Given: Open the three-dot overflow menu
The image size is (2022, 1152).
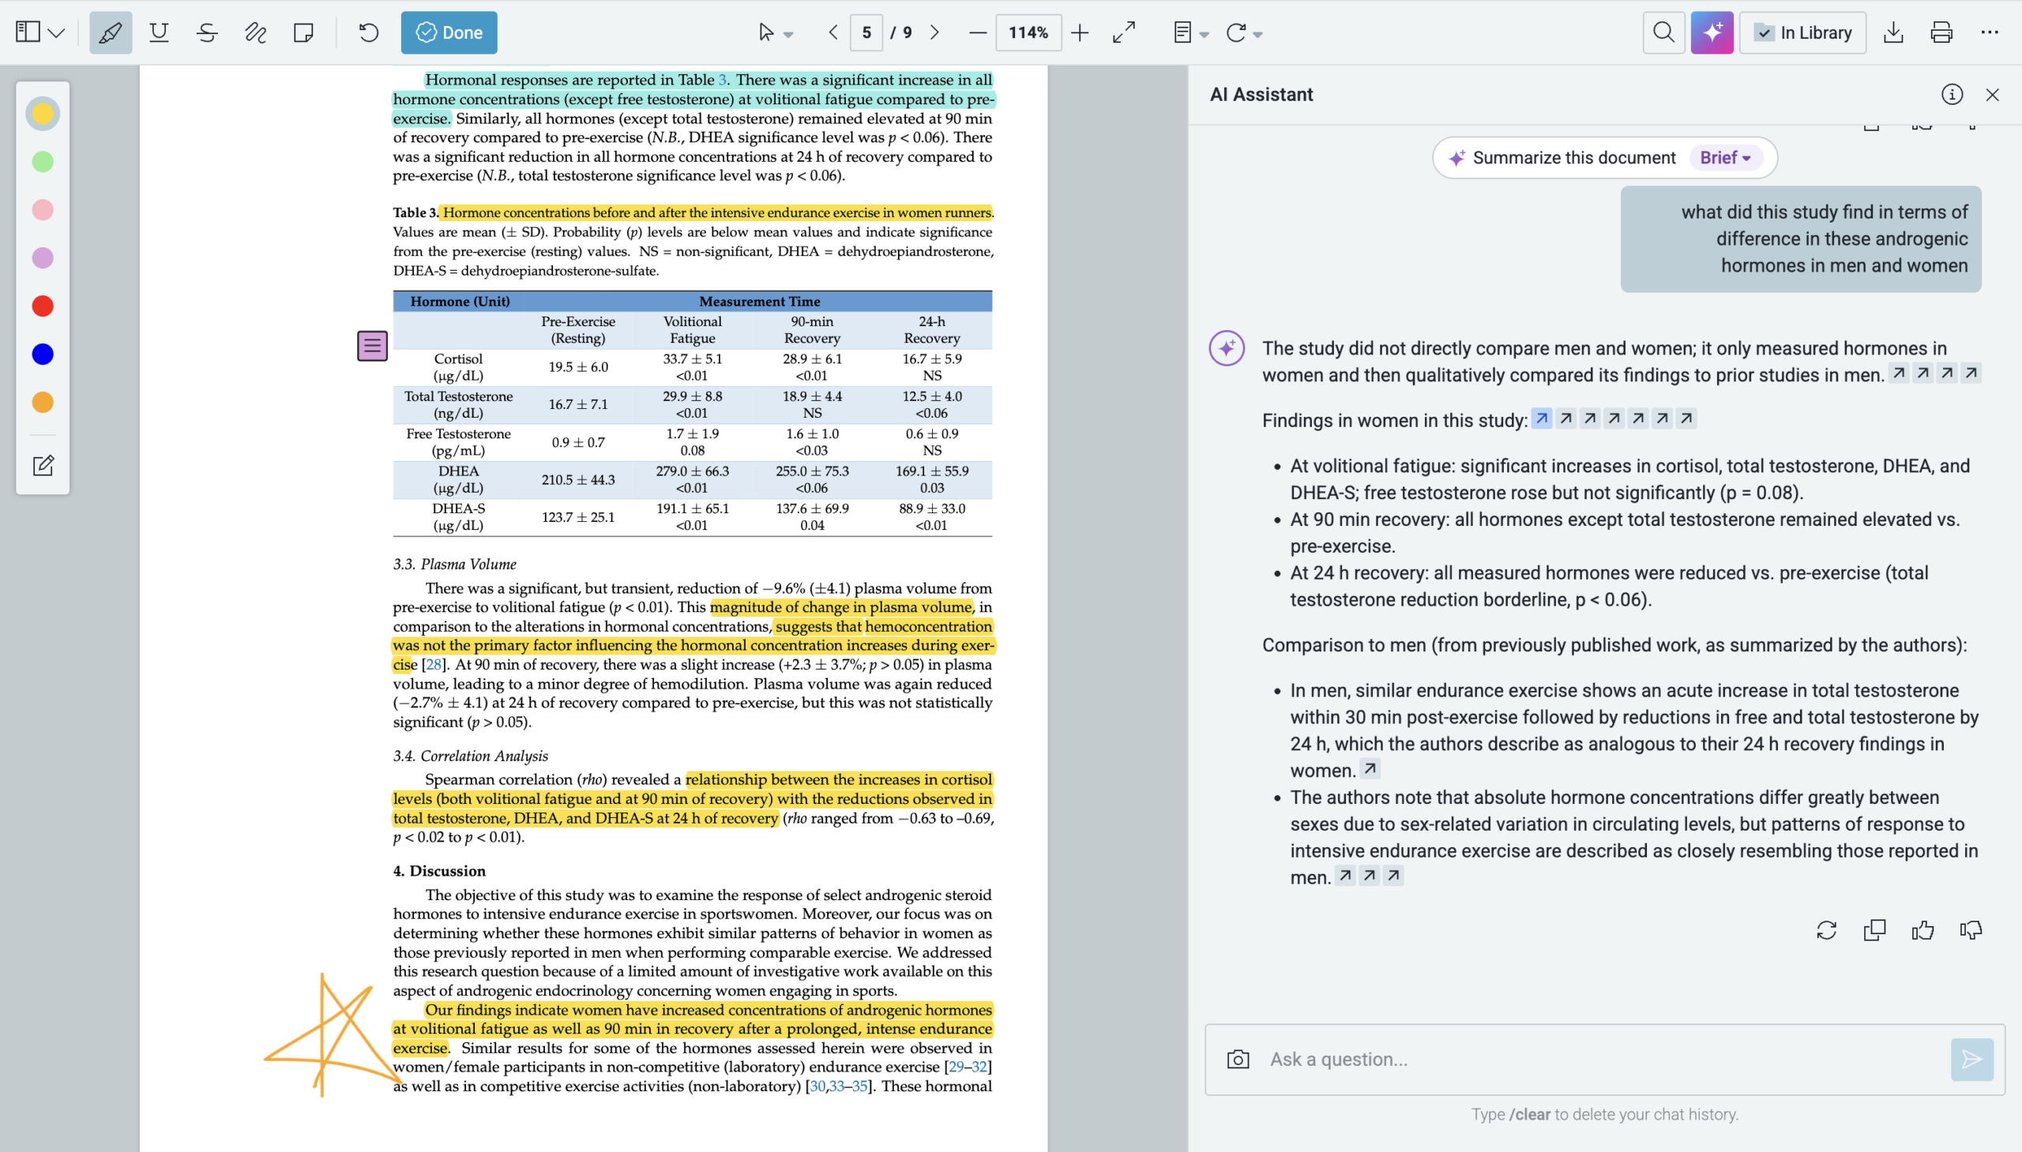Looking at the screenshot, I should point(1990,32).
